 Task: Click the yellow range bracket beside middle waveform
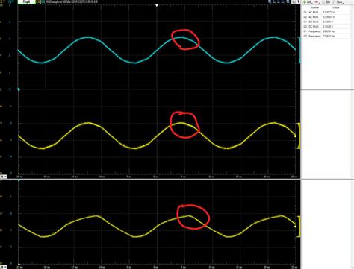click(299, 136)
